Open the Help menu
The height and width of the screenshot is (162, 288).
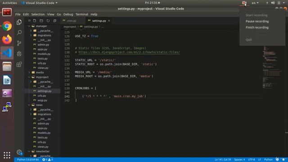(x=94, y=14)
